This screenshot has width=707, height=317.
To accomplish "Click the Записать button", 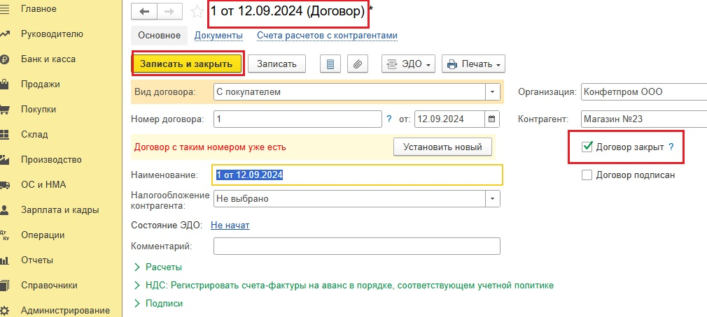I will (276, 64).
